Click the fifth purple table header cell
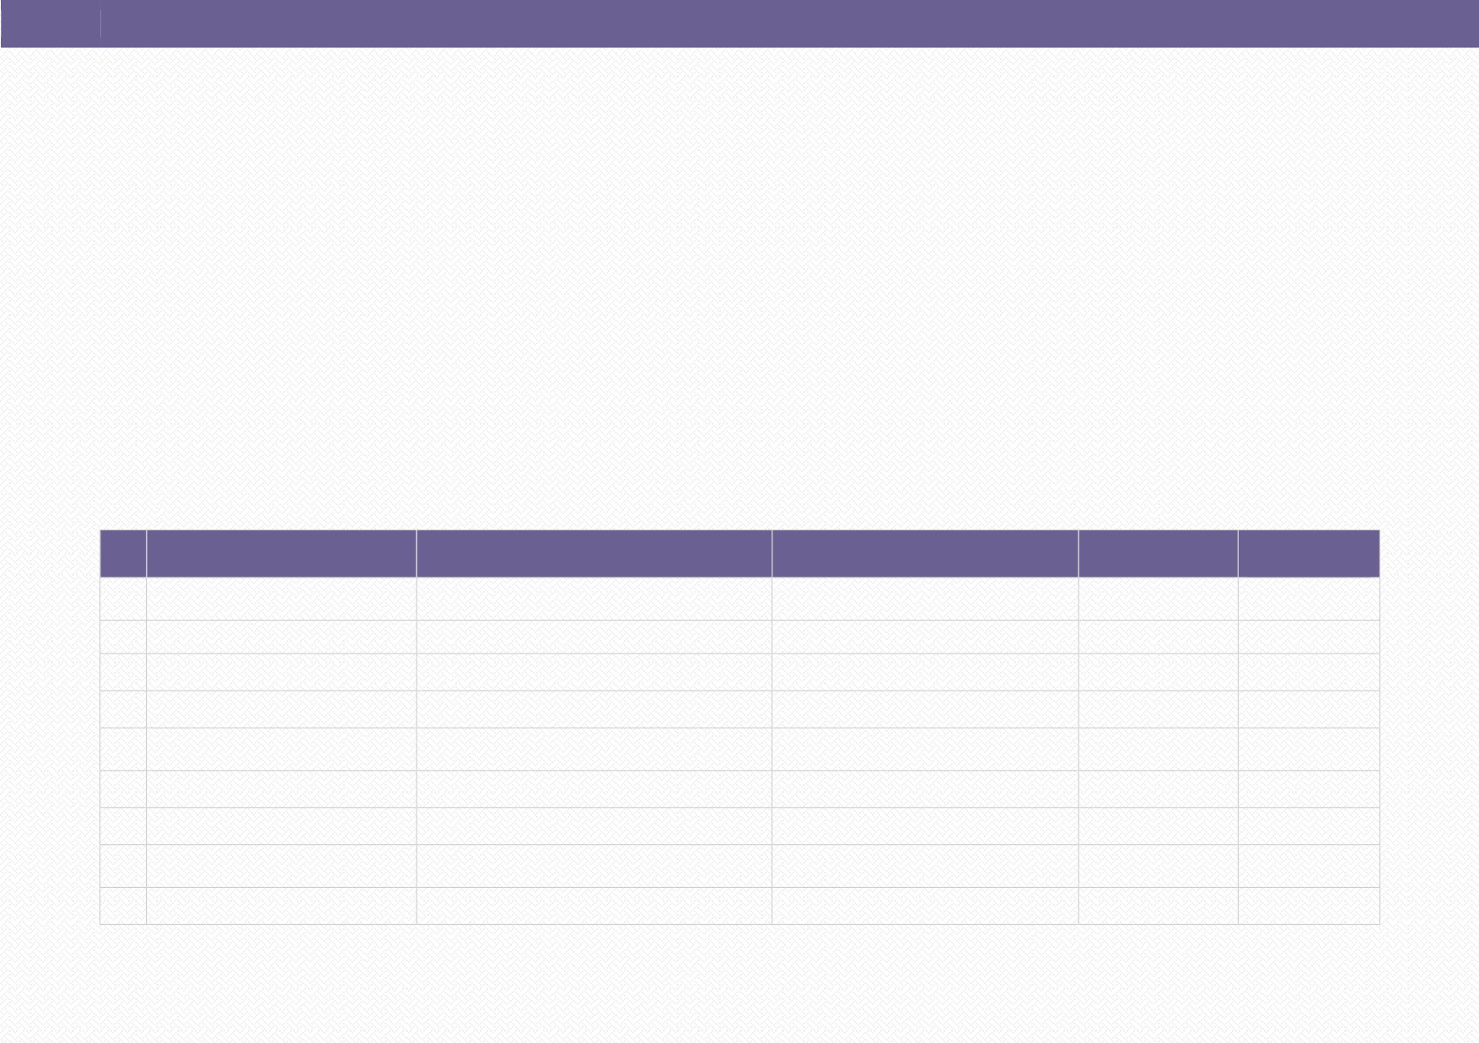 [1158, 553]
